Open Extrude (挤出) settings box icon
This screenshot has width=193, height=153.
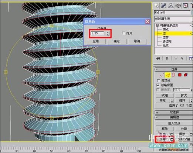[172, 134]
